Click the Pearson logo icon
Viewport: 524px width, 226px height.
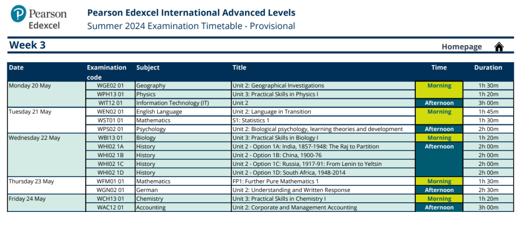18,14
